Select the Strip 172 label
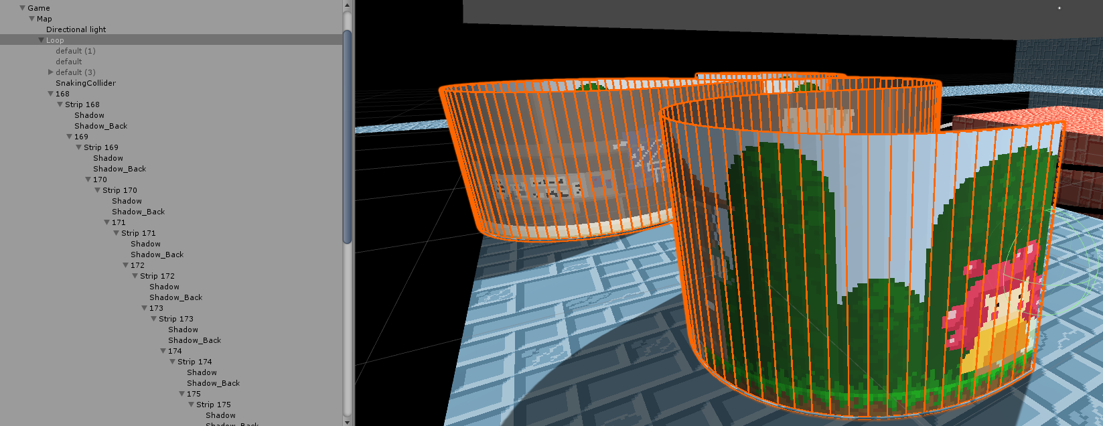This screenshot has height=426, width=1103. [x=157, y=276]
